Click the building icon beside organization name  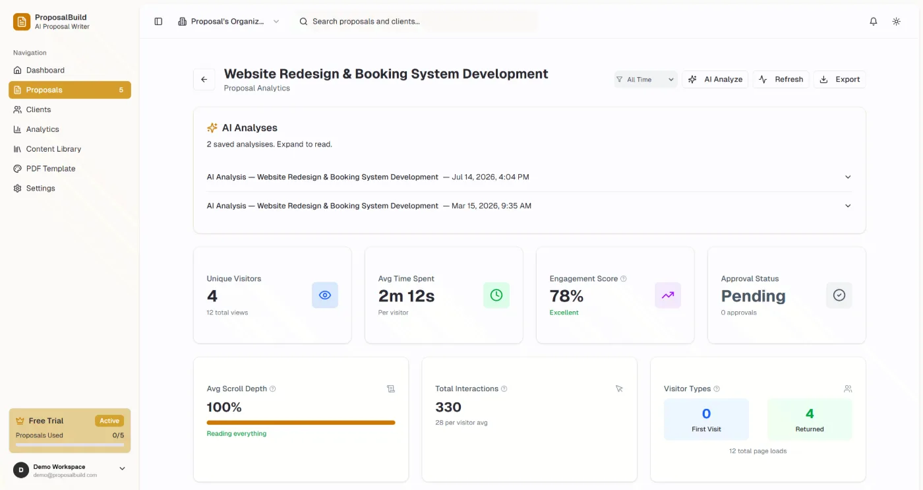click(183, 21)
